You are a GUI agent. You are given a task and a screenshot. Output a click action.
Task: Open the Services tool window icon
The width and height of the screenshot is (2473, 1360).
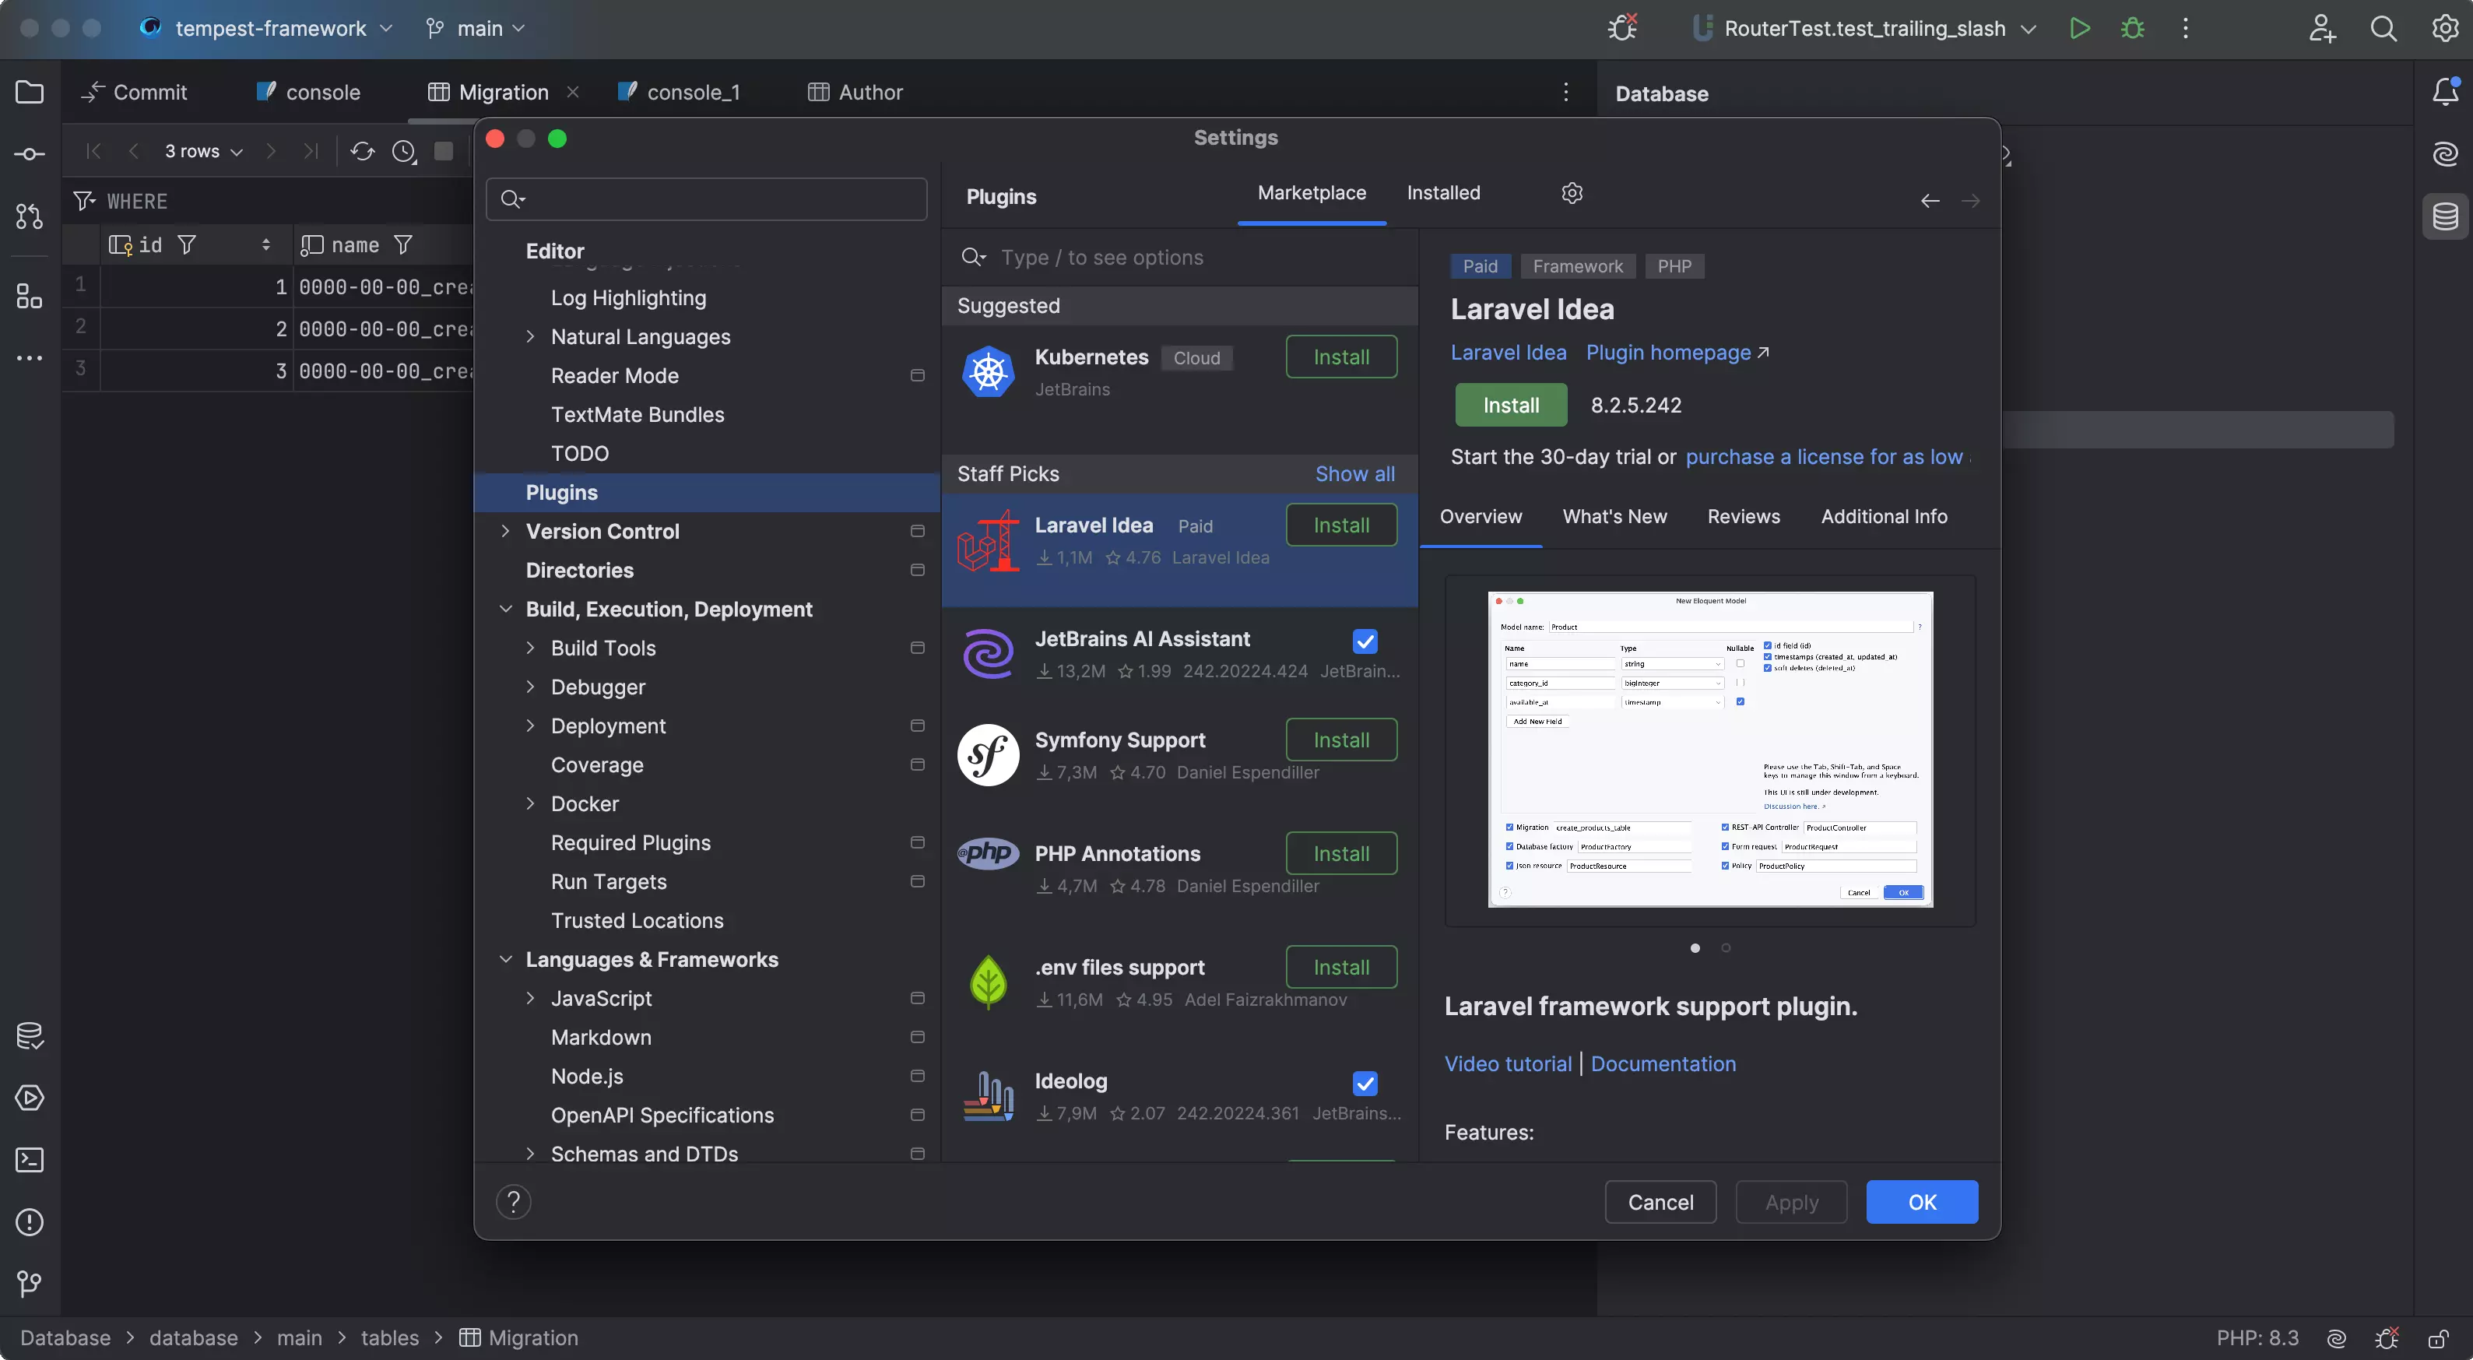(x=30, y=1098)
